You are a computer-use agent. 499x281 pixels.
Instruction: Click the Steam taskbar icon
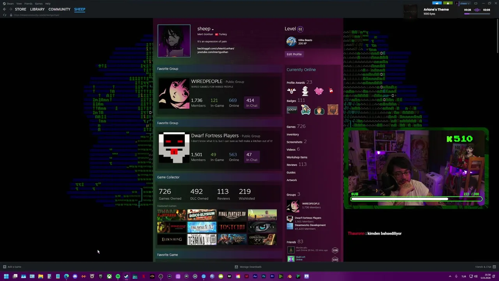pos(126,276)
